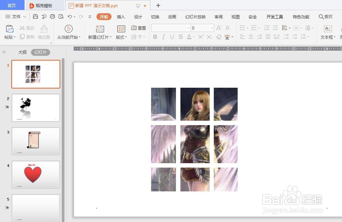Click the Layout (版式) icon

tap(121, 29)
